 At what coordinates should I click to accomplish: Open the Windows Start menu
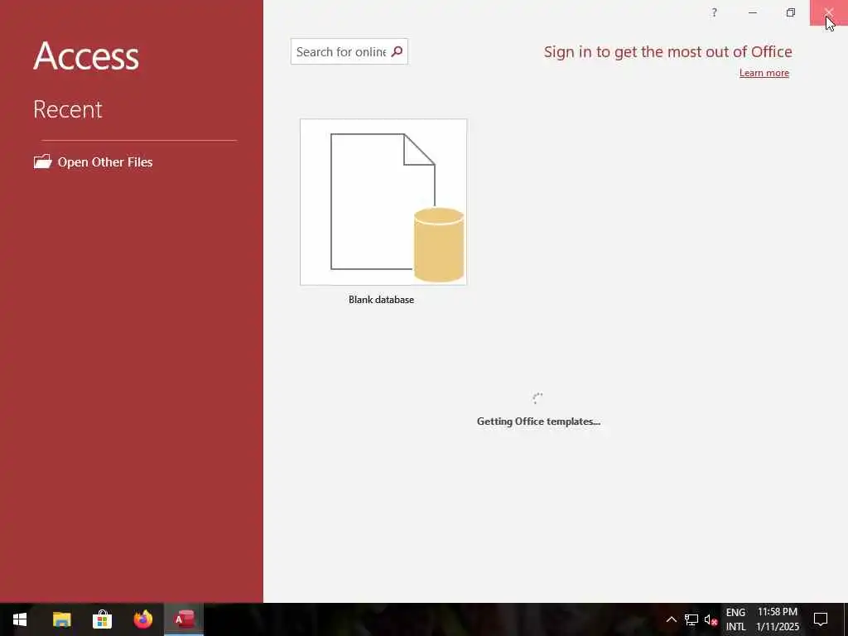coord(20,619)
